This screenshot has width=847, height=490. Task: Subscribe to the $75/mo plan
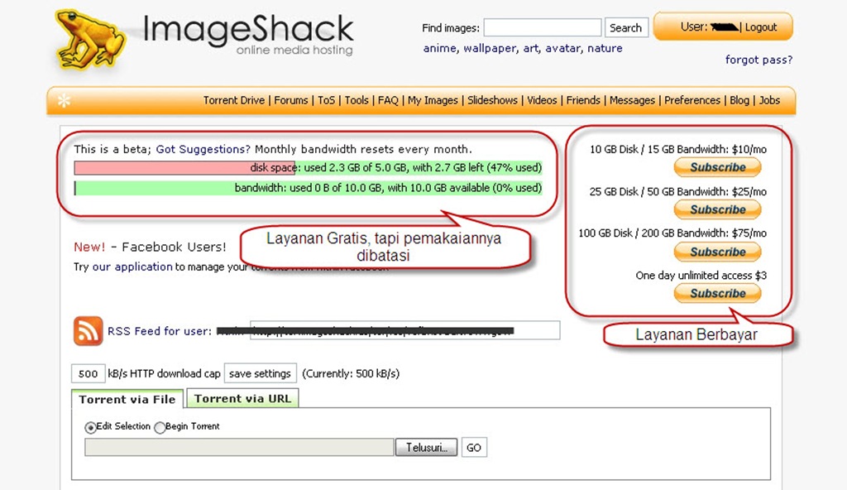click(x=717, y=252)
